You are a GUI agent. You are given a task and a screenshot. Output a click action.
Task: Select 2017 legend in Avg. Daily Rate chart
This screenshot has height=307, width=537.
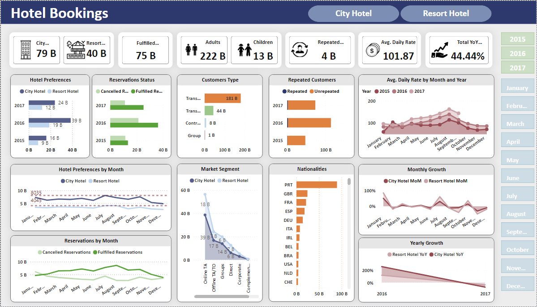click(x=417, y=91)
